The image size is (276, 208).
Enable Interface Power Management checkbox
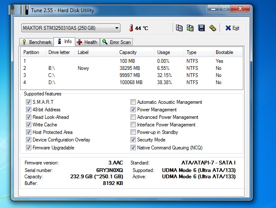133,125
